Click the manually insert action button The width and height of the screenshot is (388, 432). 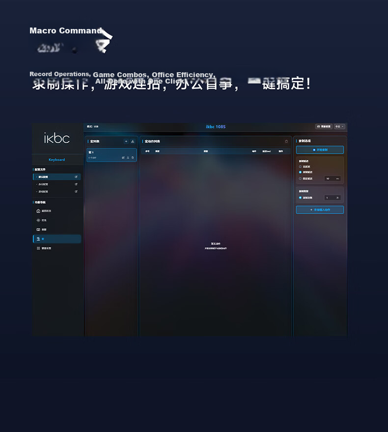[x=320, y=210]
